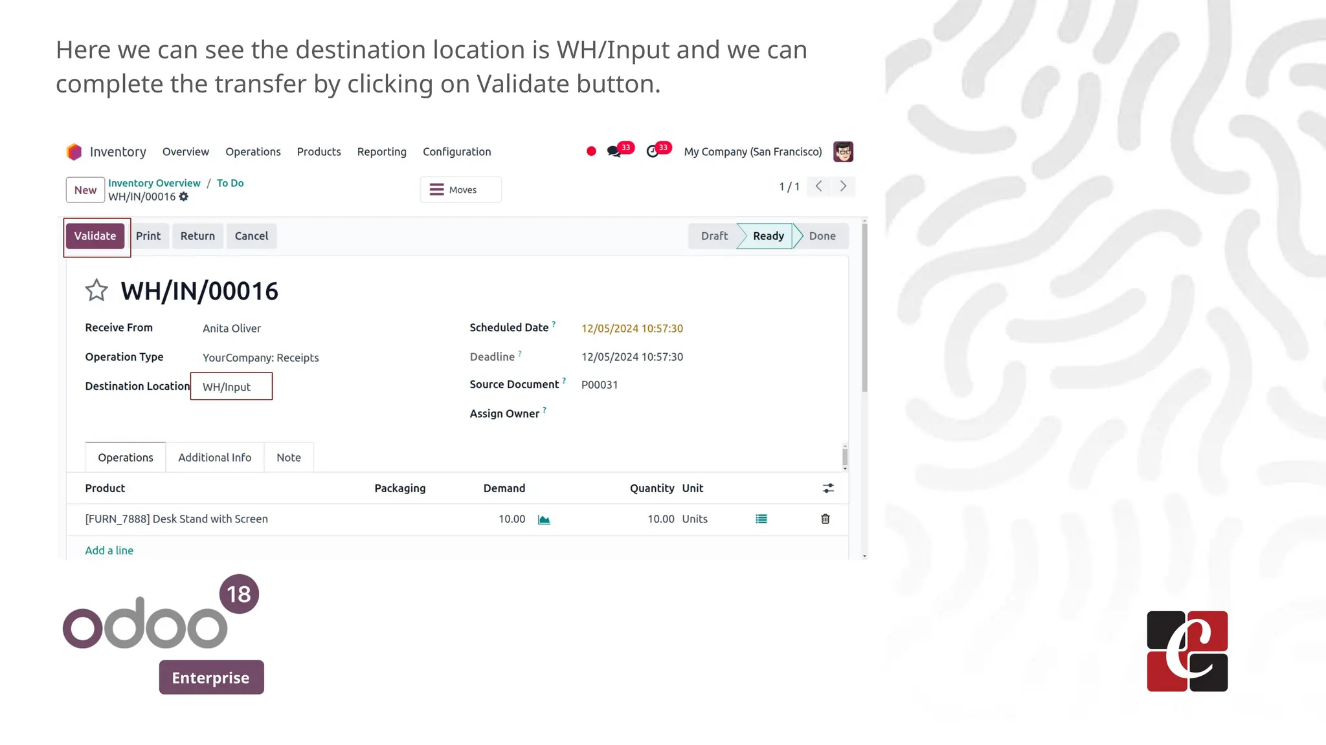Screen dimensions: 1326x745
Task: Open the activities clock icon
Action: 653,151
